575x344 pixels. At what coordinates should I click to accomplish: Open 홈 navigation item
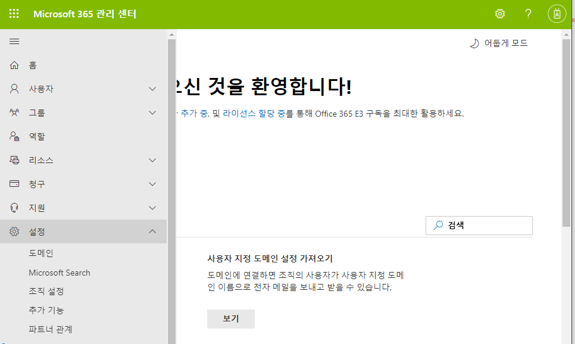click(83, 65)
